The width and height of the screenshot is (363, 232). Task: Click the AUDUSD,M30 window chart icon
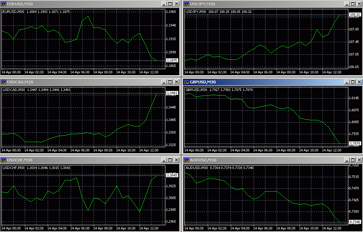187,160
